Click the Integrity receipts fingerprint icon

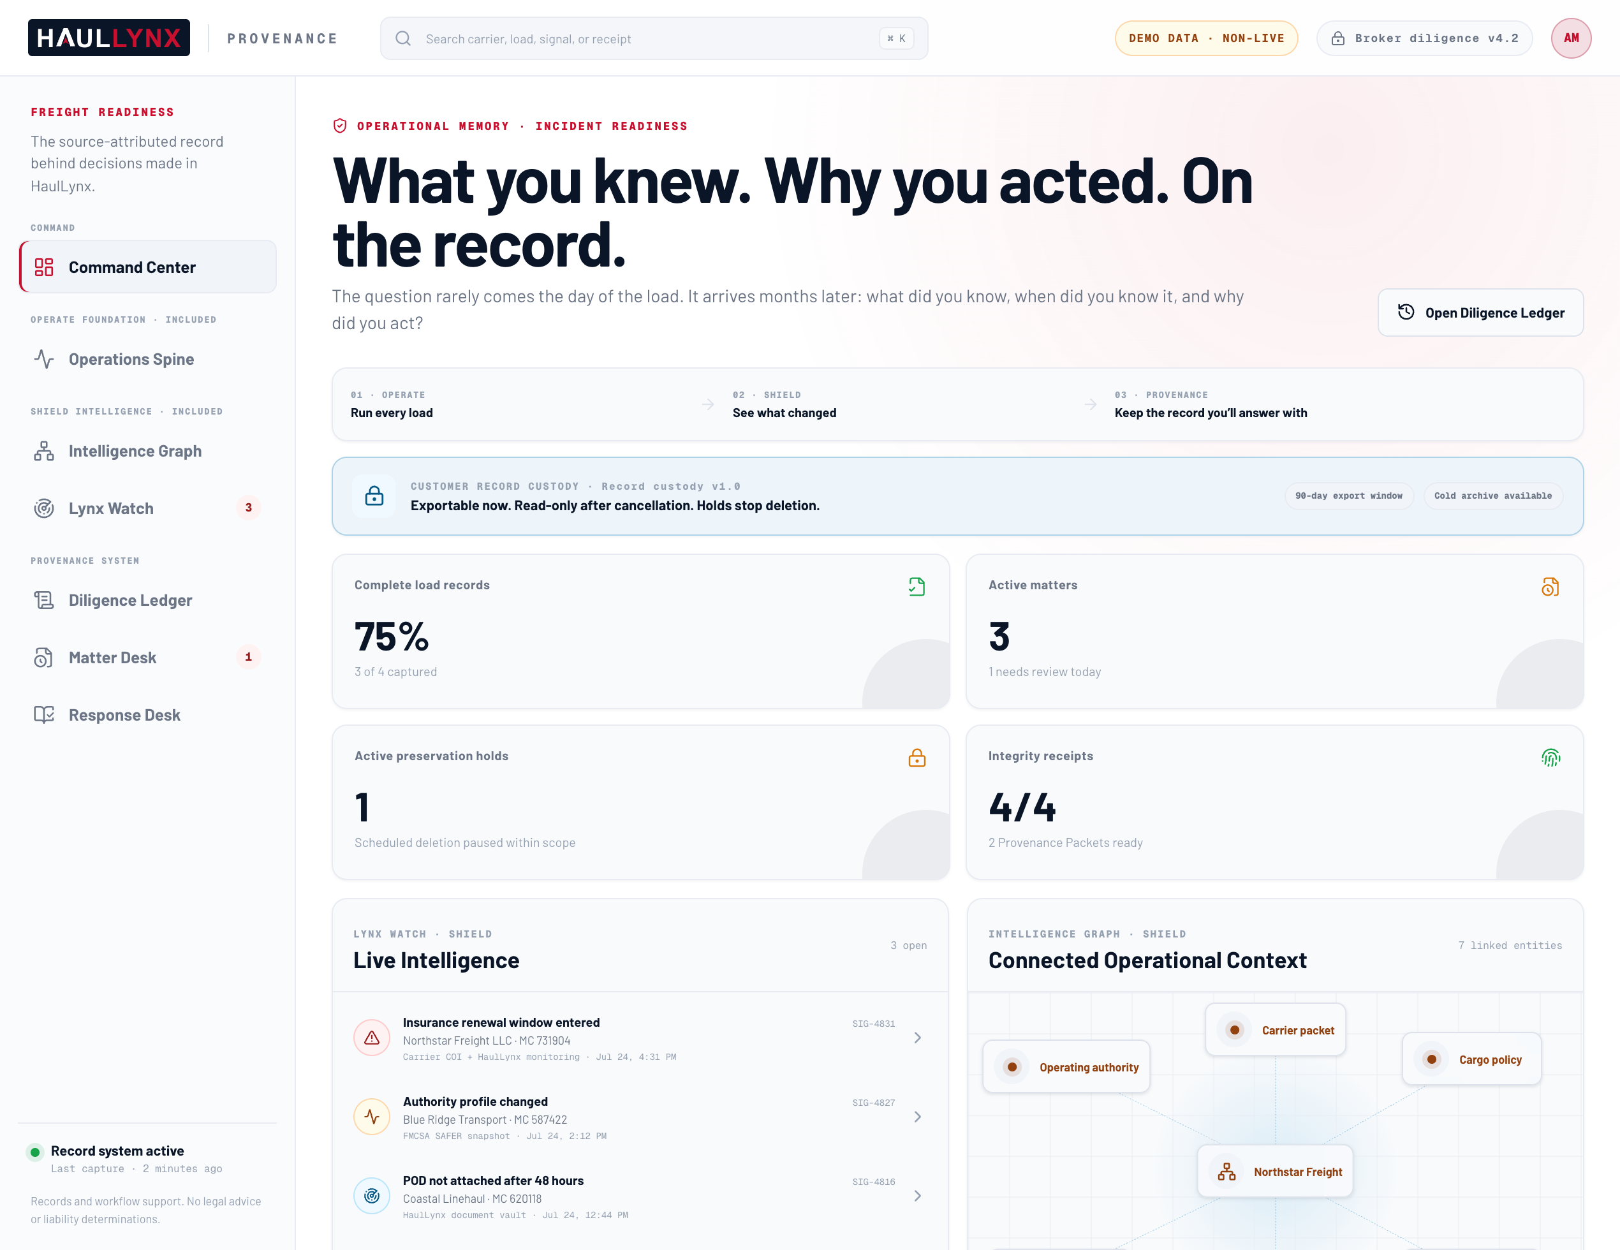pyautogui.click(x=1550, y=758)
